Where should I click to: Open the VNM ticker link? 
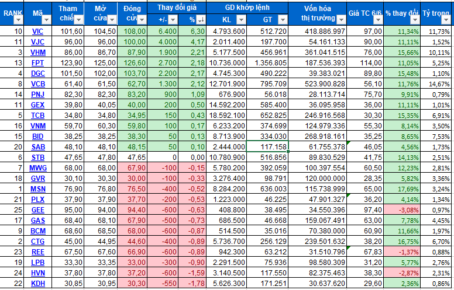[x=38, y=126]
